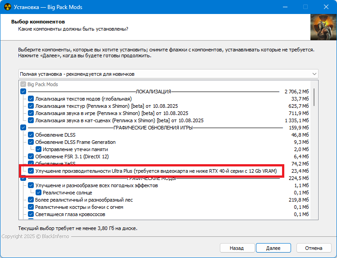Screen dimensions: 337x258
Task: Click the radiation icon in the title bar
Action: point(7,7)
